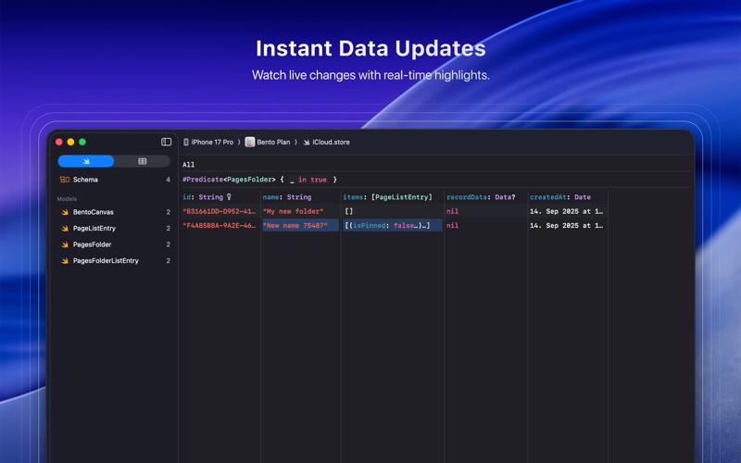Select the id cell "B31661DD-D952-41…"
The width and height of the screenshot is (741, 463).
220,211
